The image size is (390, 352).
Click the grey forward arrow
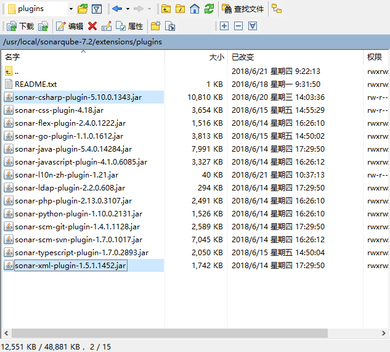point(138,9)
